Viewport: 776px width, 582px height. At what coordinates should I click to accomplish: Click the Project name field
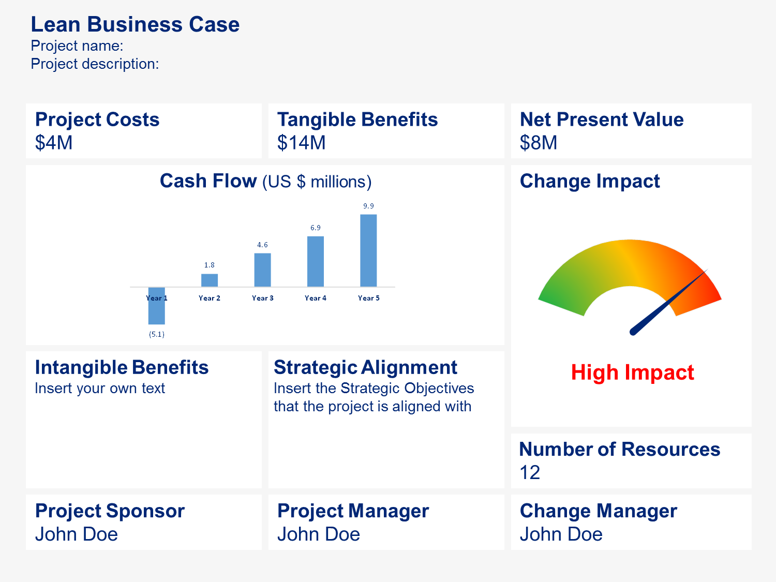[x=77, y=46]
